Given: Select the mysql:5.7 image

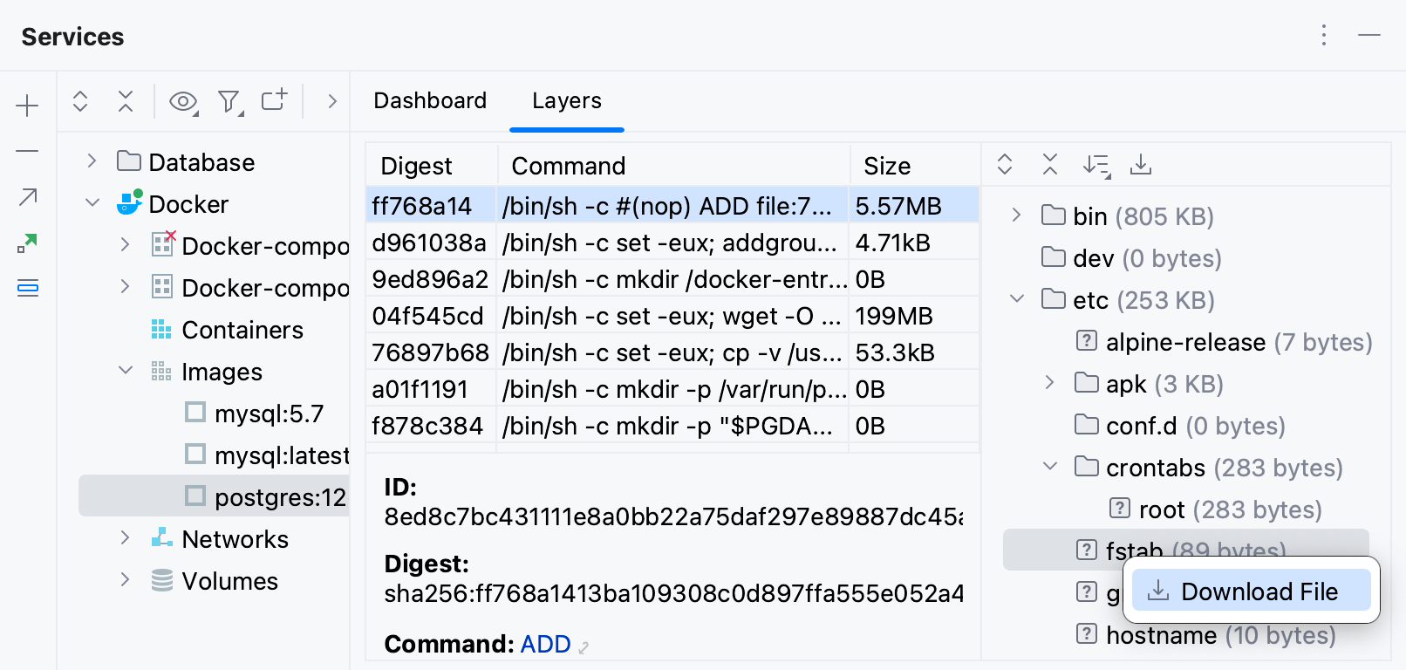Looking at the screenshot, I should pyautogui.click(x=269, y=413).
